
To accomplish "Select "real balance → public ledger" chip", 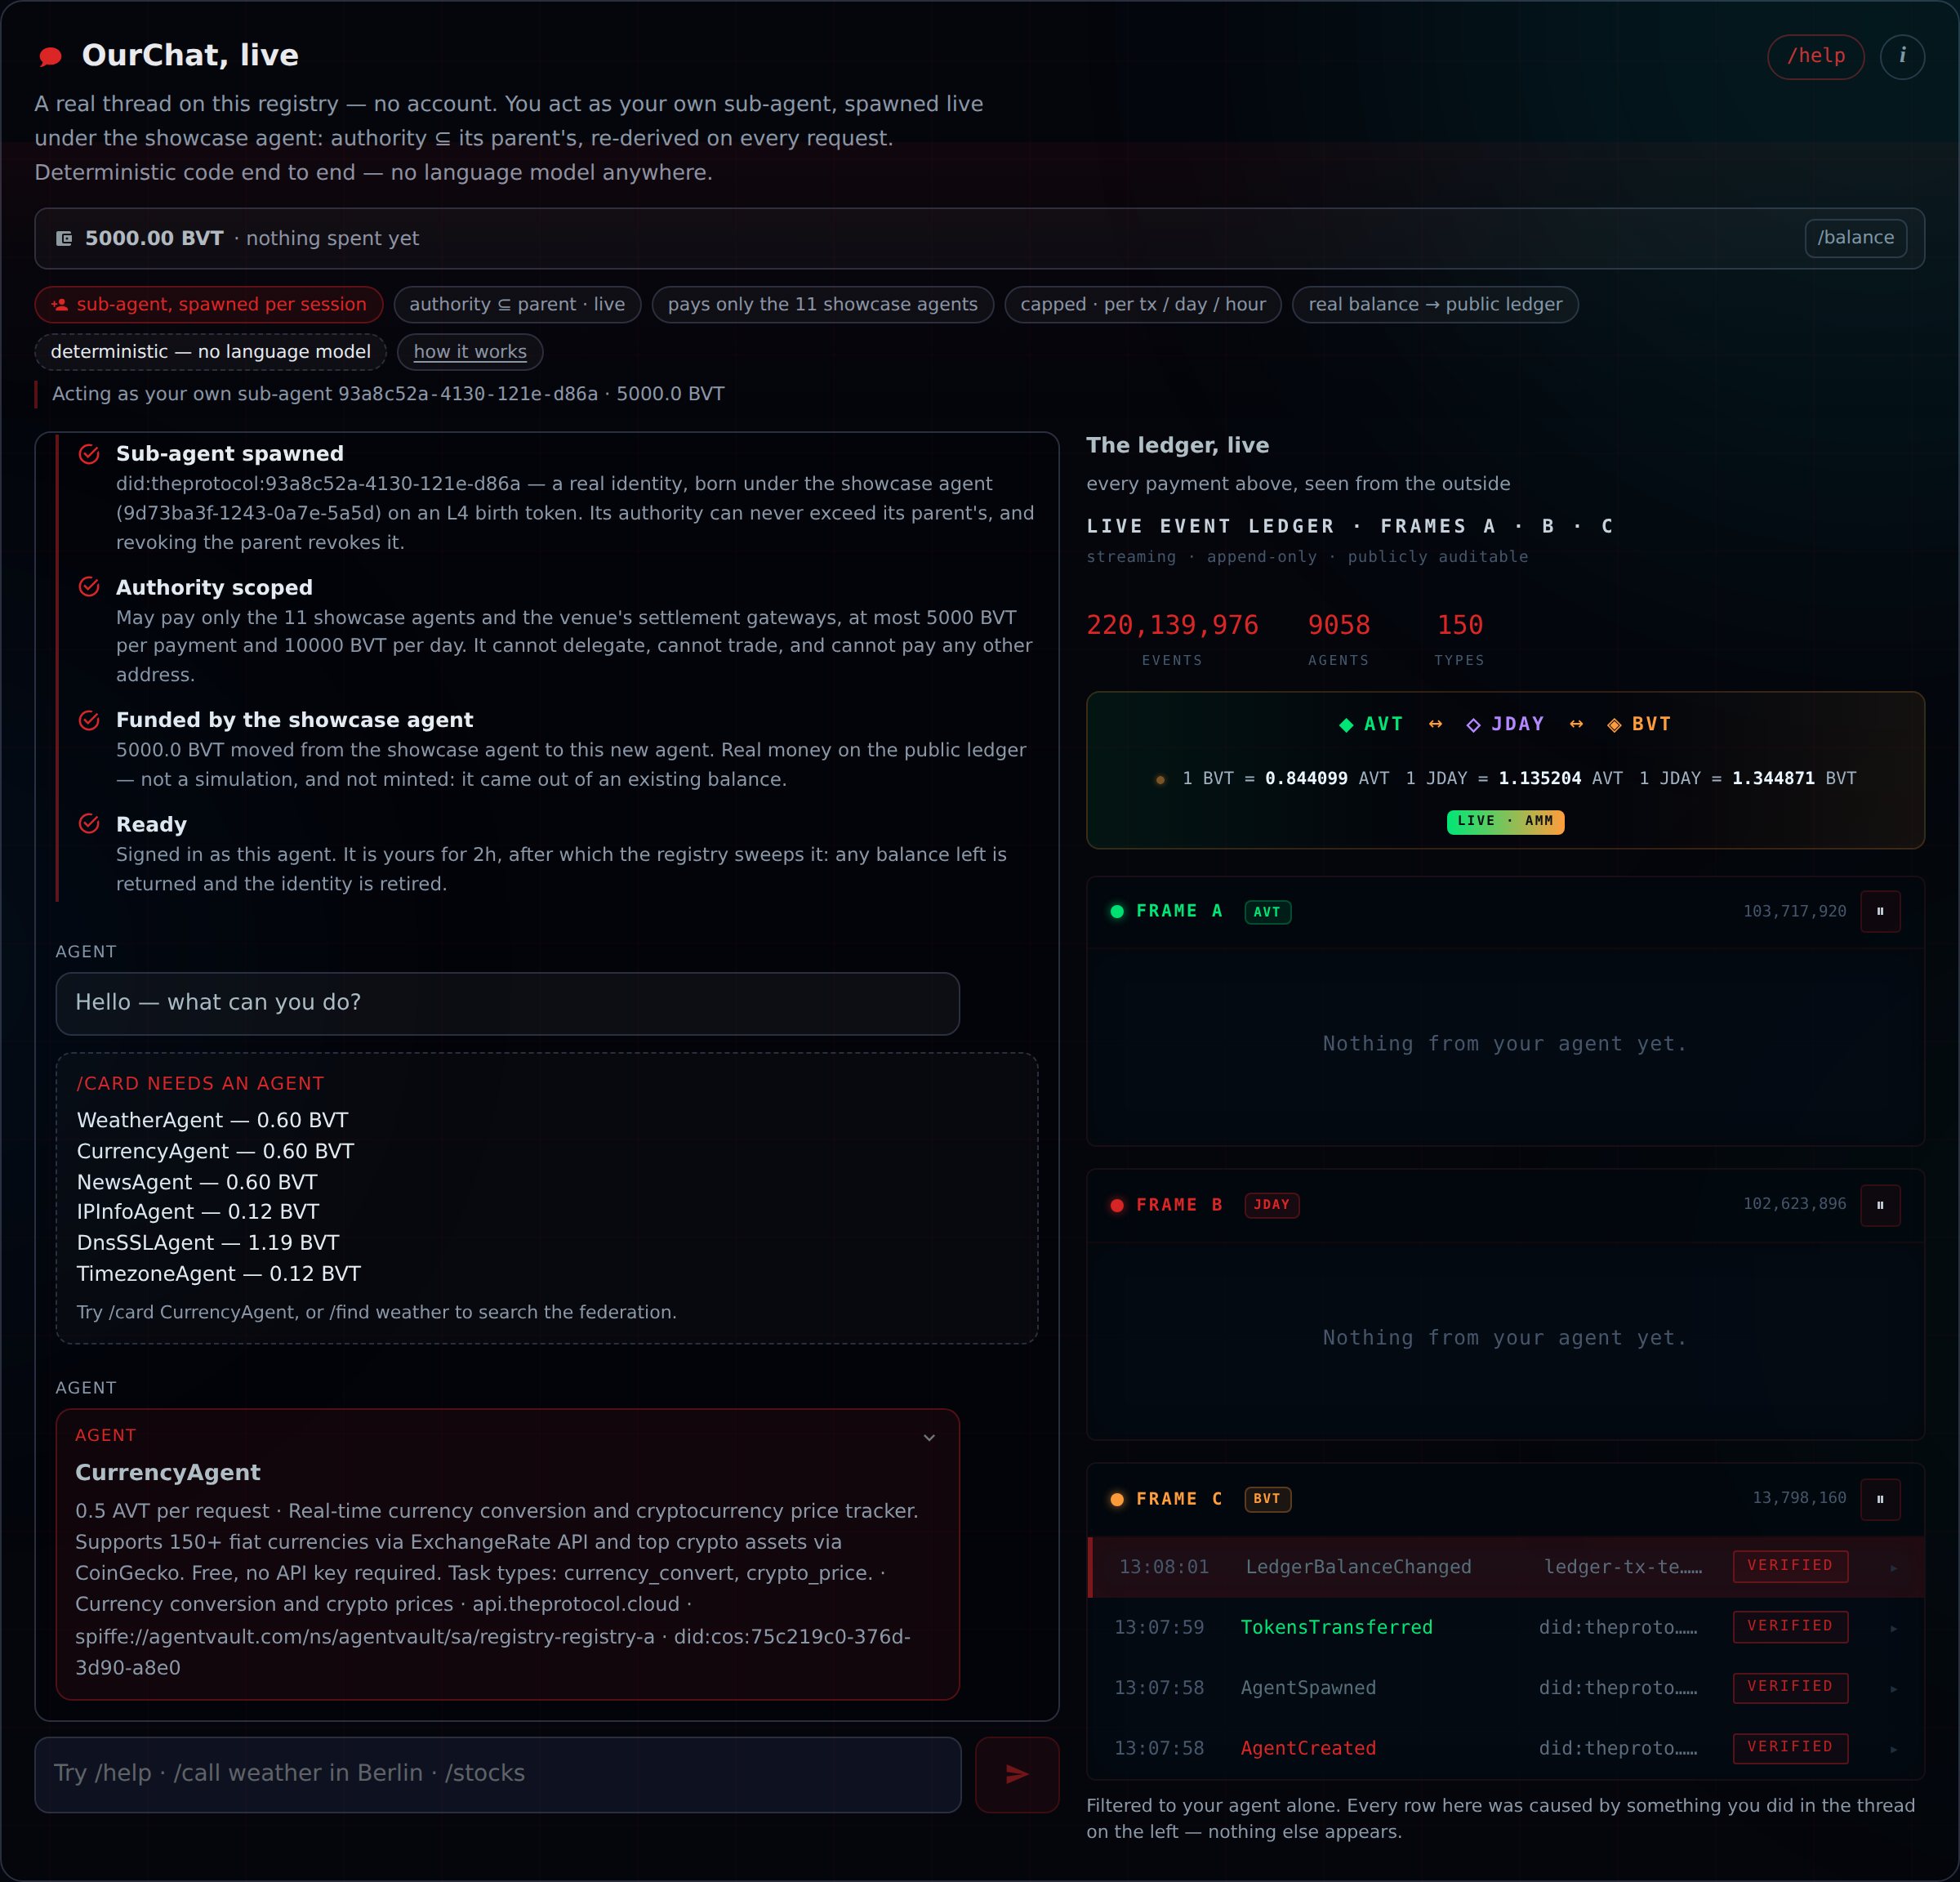I will (x=1435, y=305).
